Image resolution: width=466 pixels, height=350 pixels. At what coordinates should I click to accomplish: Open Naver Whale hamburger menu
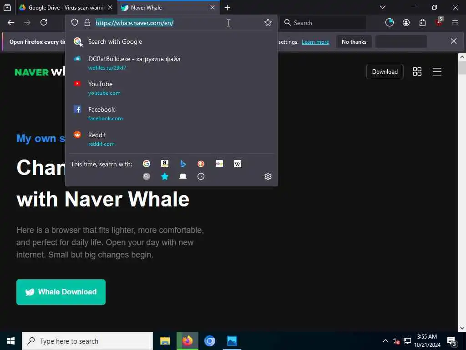click(x=437, y=72)
